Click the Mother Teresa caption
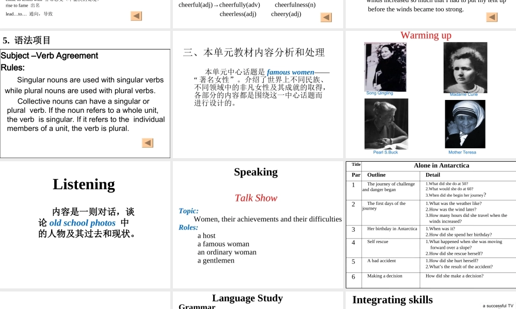Viewport: 516px width, 309px height. pyautogui.click(x=462, y=152)
